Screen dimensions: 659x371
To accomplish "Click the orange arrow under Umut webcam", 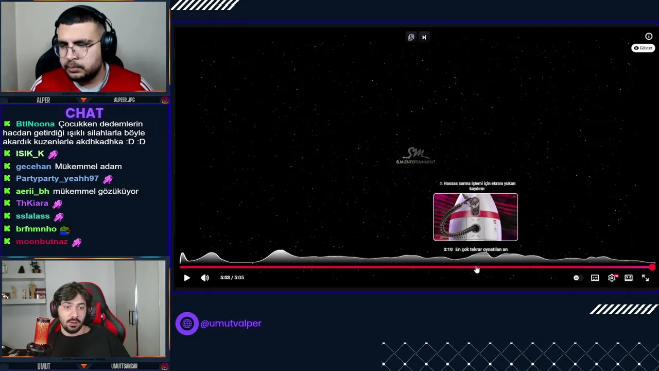I will 83,366.
